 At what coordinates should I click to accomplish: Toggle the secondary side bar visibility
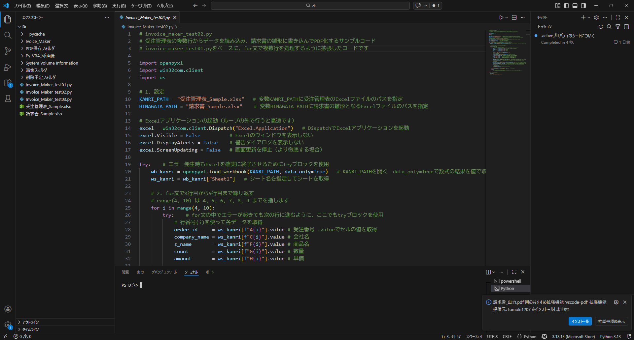[583, 6]
